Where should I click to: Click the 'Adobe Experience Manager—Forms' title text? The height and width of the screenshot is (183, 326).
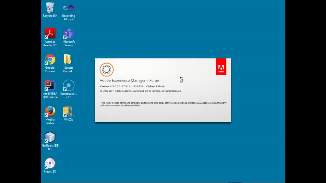[130, 81]
